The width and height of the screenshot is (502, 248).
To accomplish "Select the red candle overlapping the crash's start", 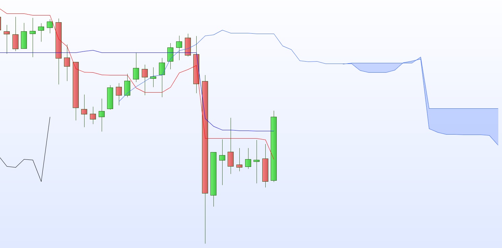I will (196, 69).
